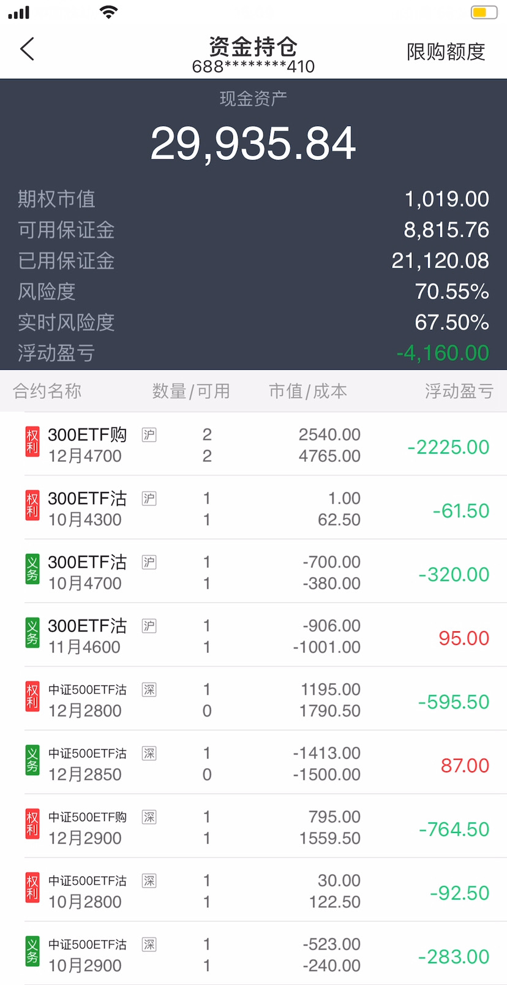
Task: Tap the 深 exchange tag on 中证500ETF沽 12月2800
Action: click(149, 690)
